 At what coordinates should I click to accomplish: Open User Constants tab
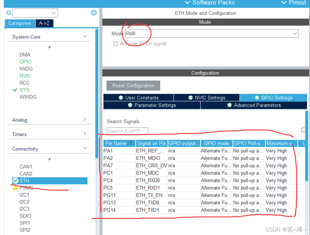point(139,98)
